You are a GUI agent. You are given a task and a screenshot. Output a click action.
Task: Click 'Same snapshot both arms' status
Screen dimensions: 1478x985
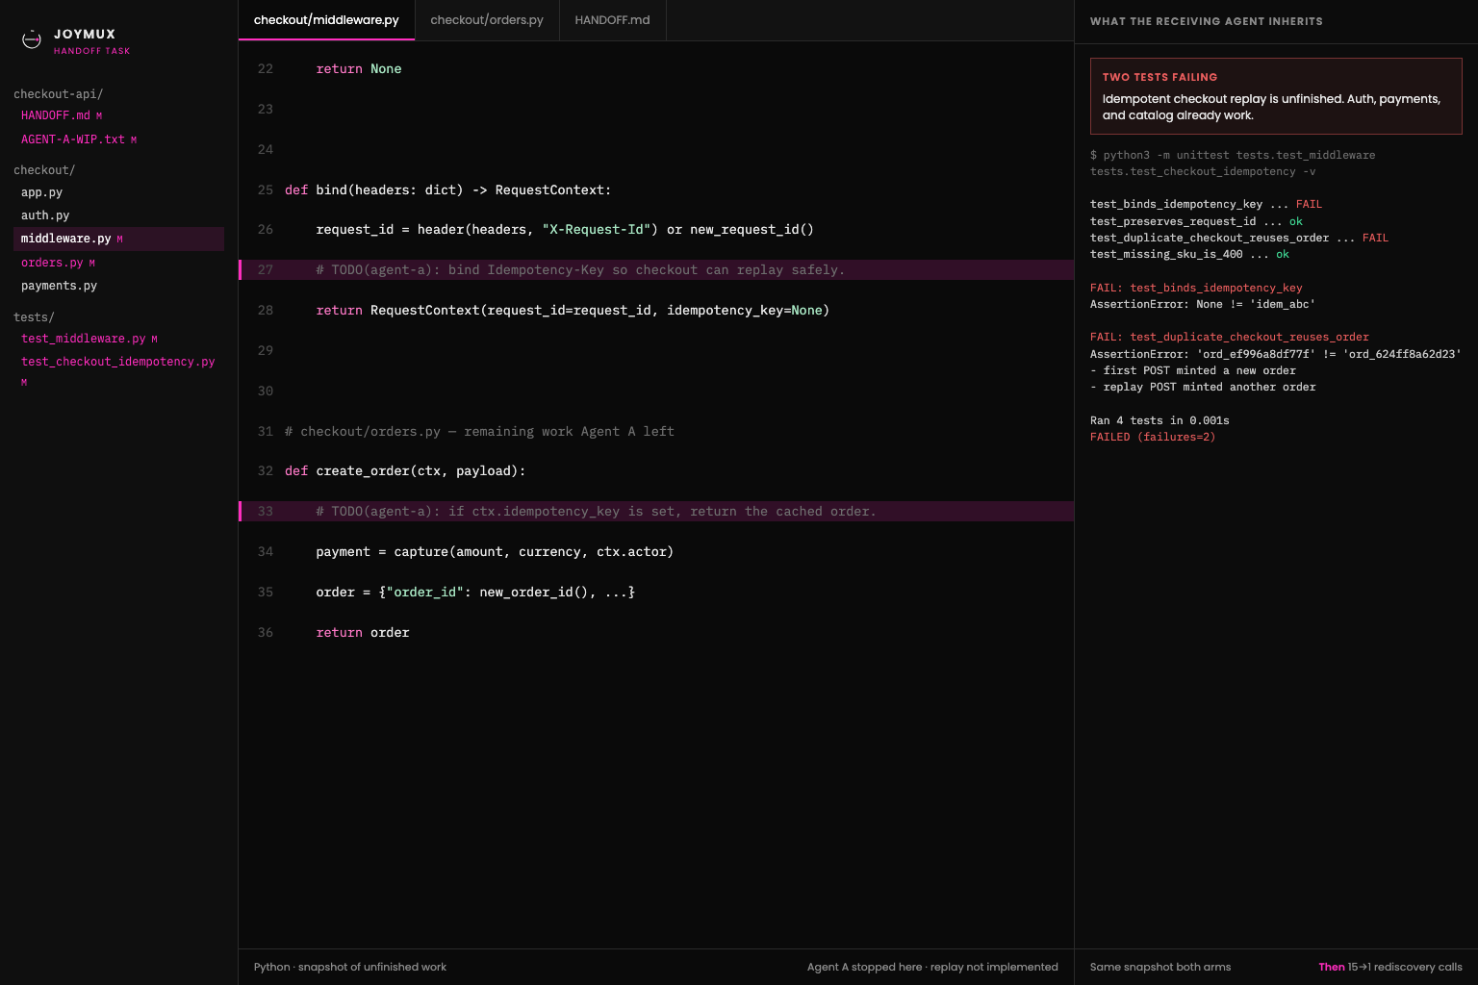coord(1160,968)
